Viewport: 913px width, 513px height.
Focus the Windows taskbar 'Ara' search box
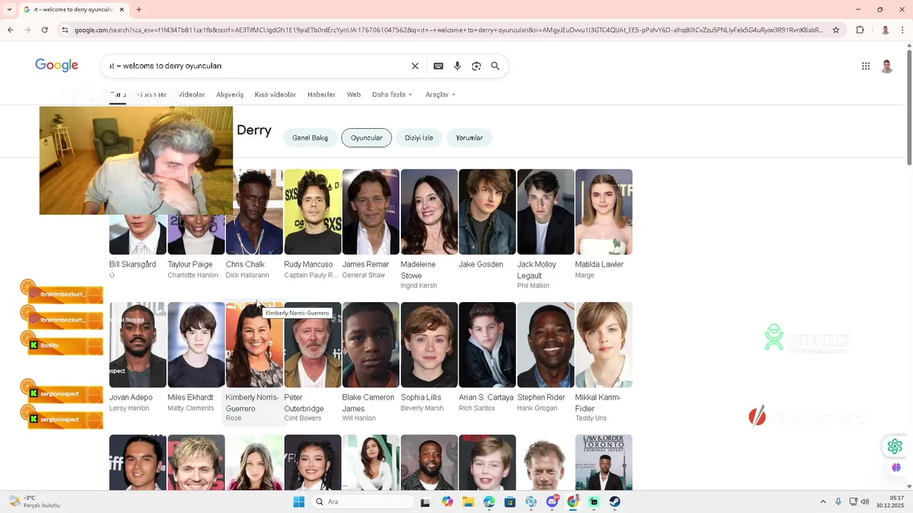coord(363,502)
